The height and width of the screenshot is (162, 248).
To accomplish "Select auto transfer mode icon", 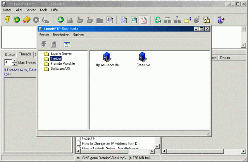I will pyautogui.click(x=143, y=20).
